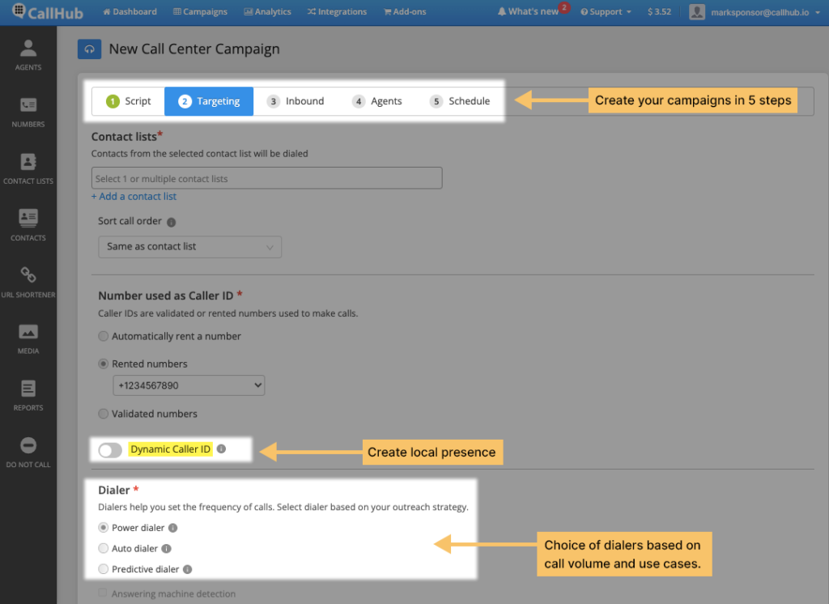Click the info icon next to Sort call order
Viewport: 829px width, 604px height.
click(x=172, y=222)
